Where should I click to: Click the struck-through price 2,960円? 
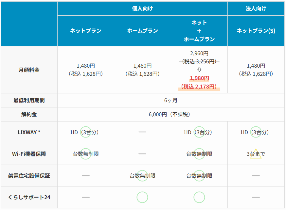coord(199,53)
